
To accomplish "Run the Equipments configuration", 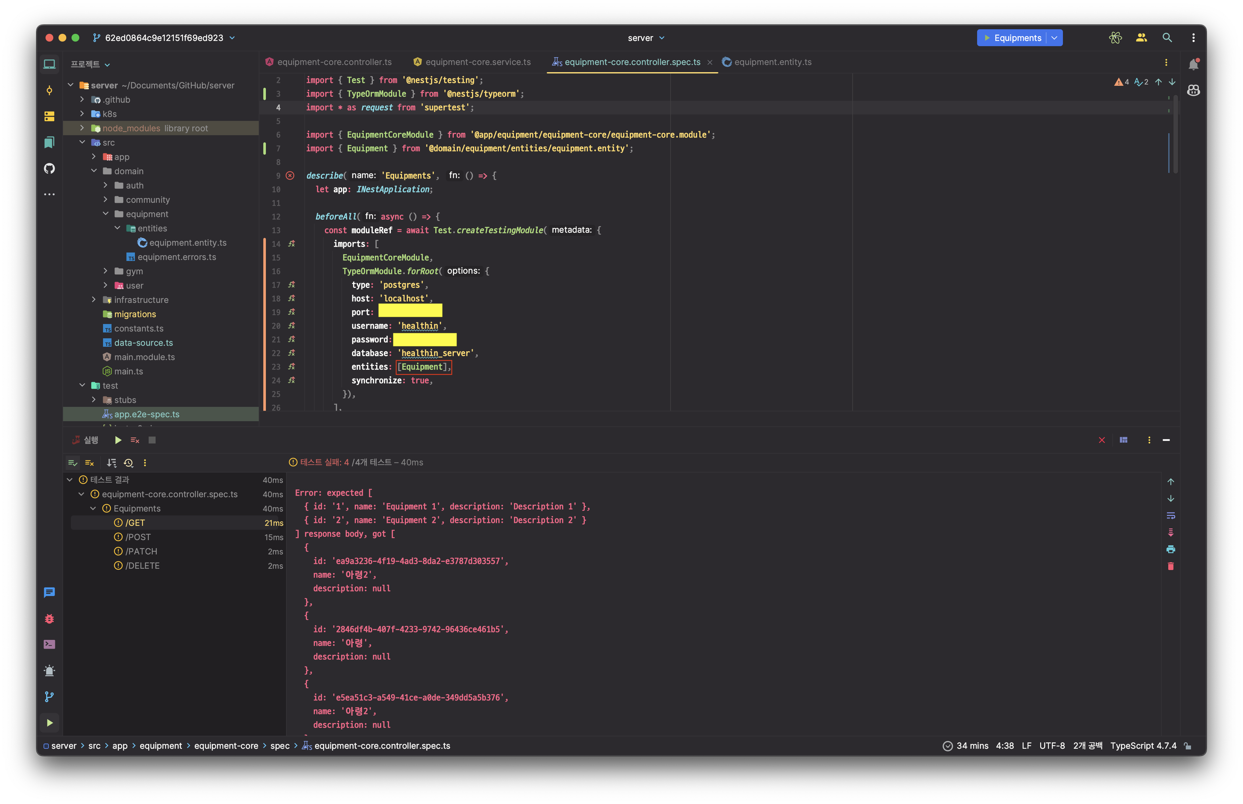I will pos(987,38).
